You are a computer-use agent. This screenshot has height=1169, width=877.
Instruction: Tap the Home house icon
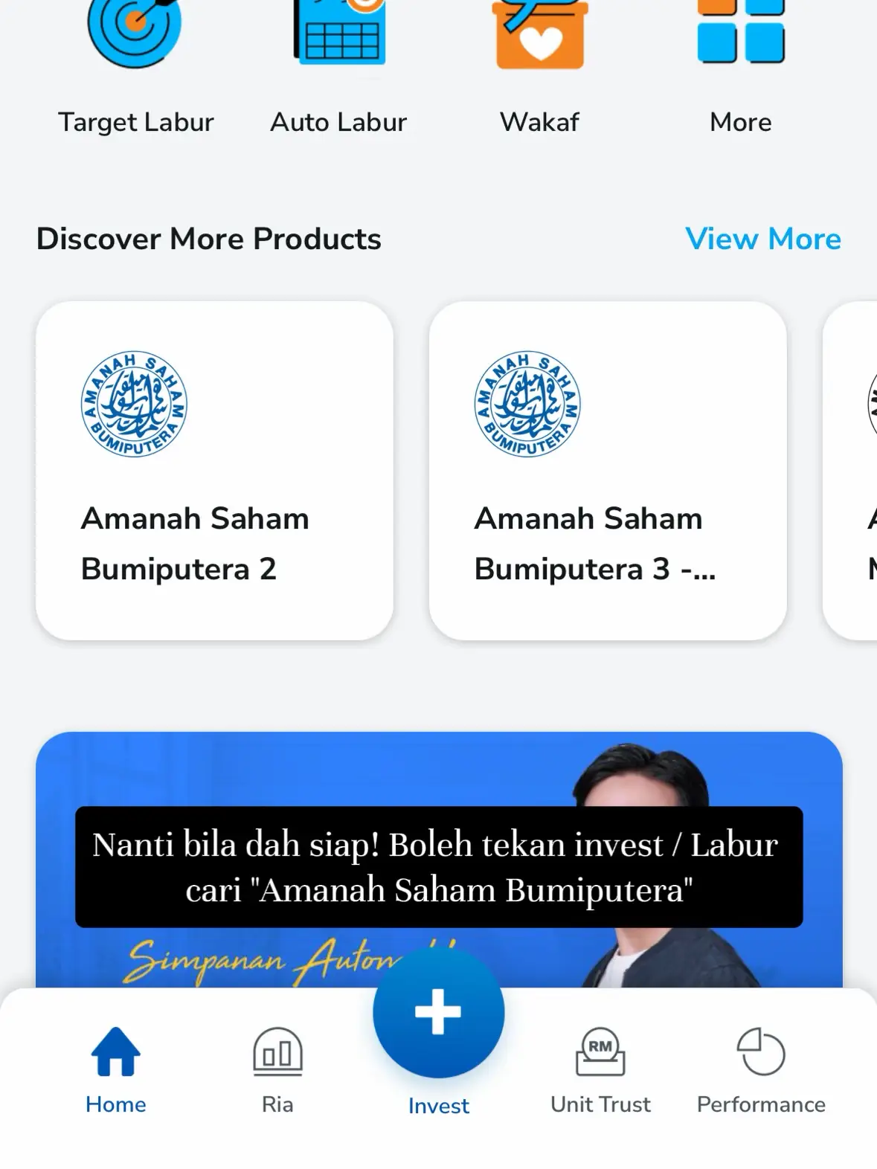click(115, 1052)
